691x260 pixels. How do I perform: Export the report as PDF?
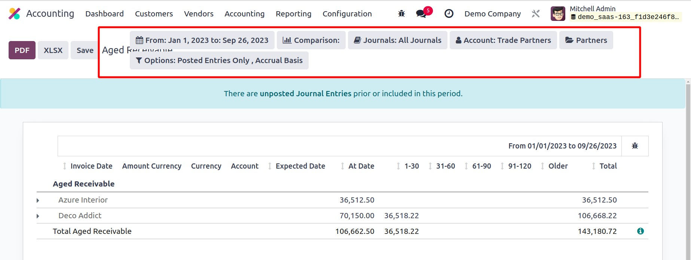(x=22, y=50)
